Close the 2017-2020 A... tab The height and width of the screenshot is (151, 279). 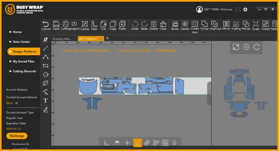pyautogui.click(x=101, y=39)
